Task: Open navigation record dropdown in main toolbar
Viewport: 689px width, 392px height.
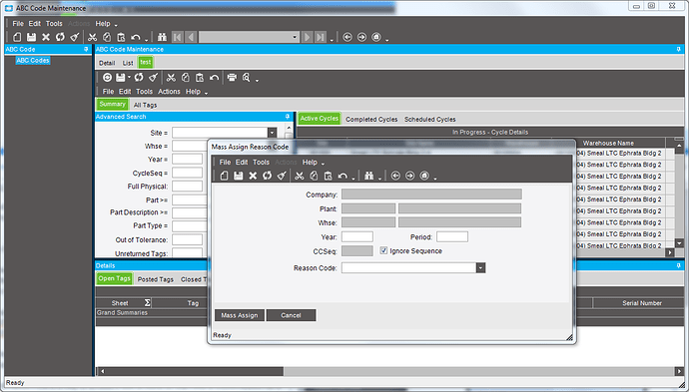Action: [x=295, y=37]
